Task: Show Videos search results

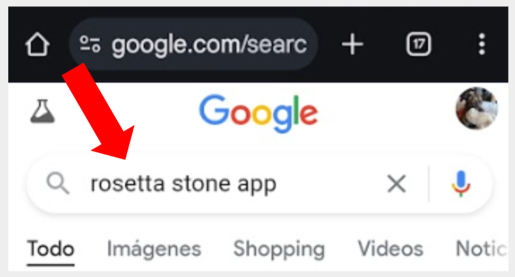Action: pyautogui.click(x=390, y=249)
